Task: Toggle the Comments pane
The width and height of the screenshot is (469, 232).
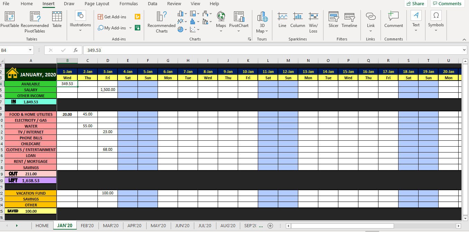Action: tap(447, 3)
